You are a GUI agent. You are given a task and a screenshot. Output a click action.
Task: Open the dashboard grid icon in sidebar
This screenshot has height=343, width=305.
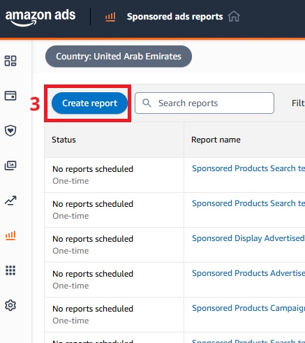click(10, 61)
